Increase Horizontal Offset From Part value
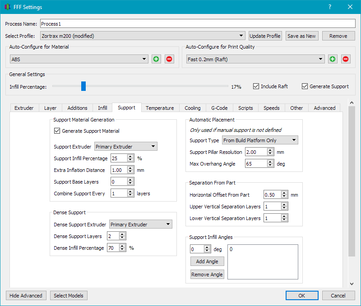This screenshot has height=306, width=361. (284, 193)
